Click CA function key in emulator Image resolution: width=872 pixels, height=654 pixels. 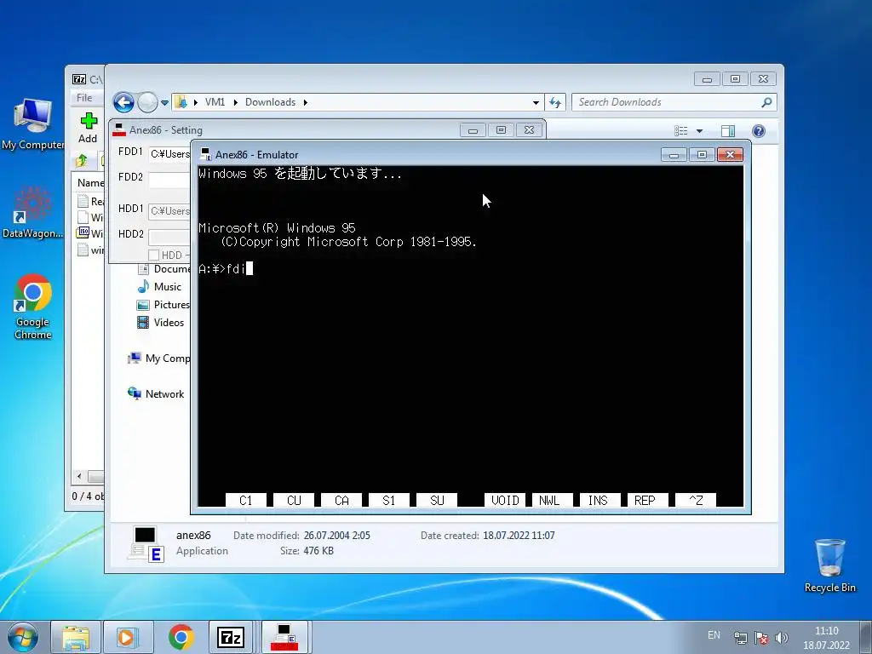pyautogui.click(x=341, y=501)
